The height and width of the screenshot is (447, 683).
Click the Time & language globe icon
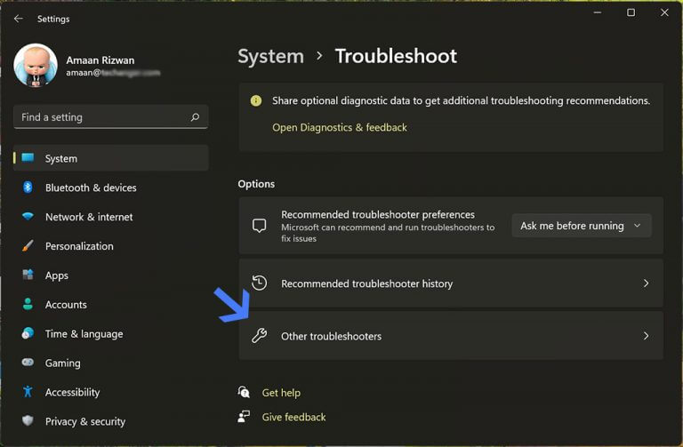click(28, 333)
